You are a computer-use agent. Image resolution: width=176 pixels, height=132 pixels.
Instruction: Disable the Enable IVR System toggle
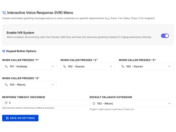point(165,36)
